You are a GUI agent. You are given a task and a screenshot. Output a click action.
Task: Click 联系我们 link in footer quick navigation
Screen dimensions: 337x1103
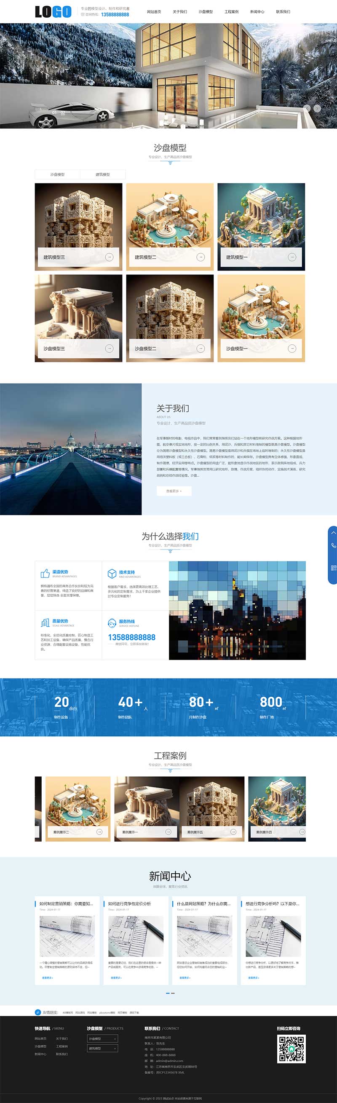[62, 1054]
